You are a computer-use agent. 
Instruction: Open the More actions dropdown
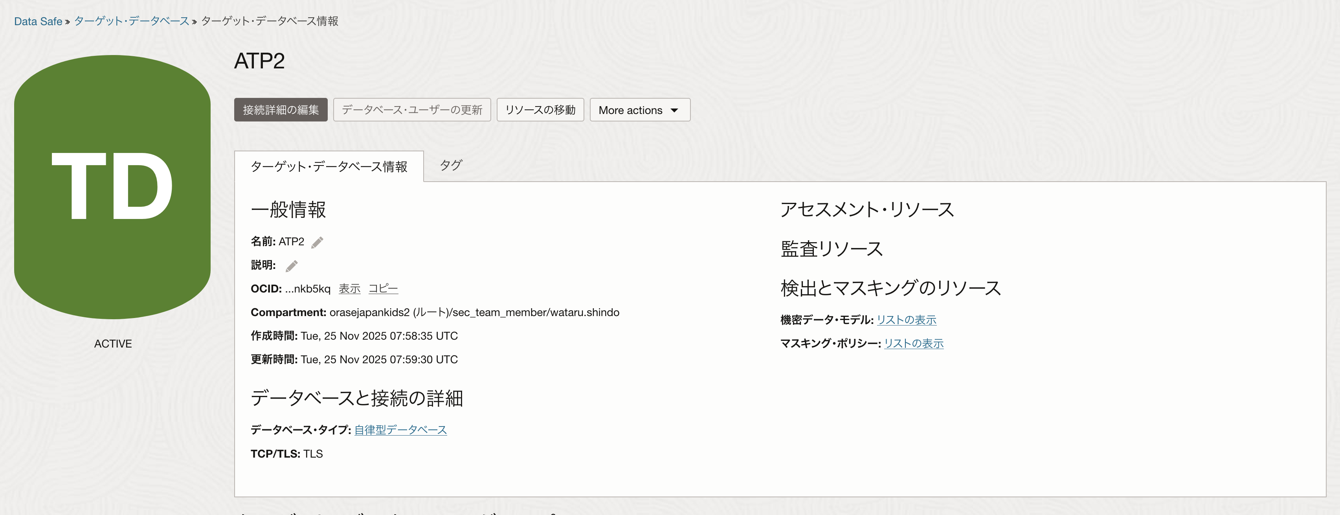coord(640,110)
